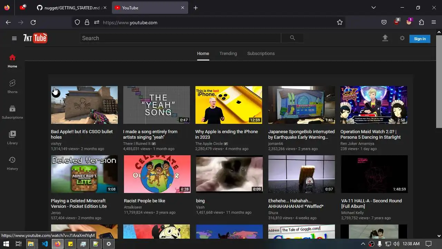
Task: Open YouTube settings gear icon
Action: 402,38
